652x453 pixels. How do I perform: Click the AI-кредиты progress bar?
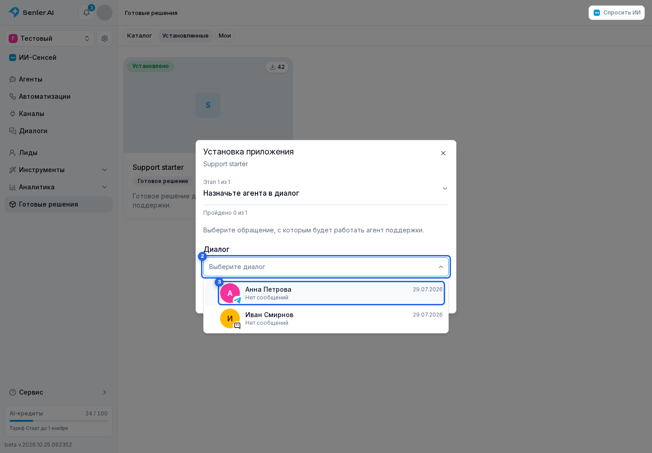[x=59, y=421]
